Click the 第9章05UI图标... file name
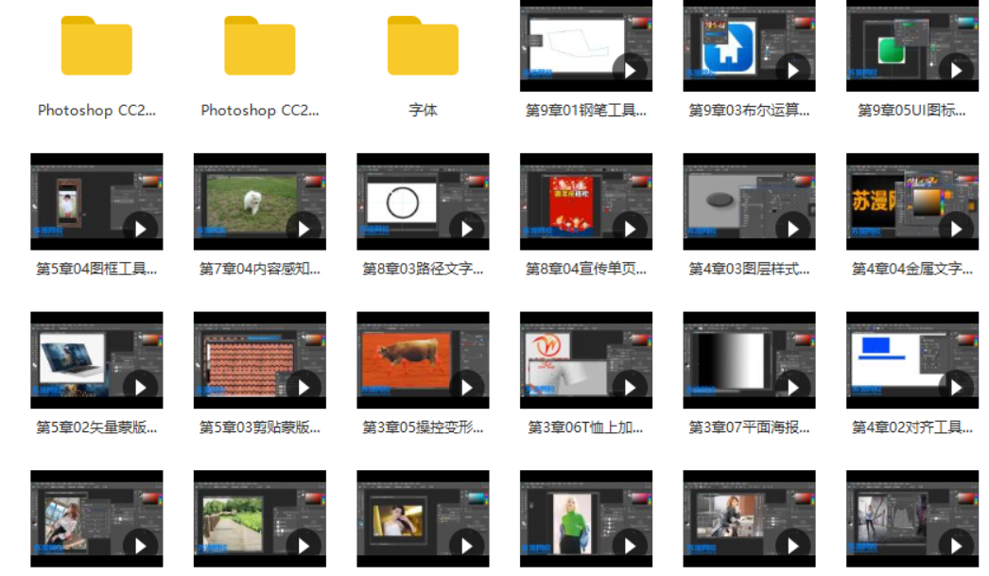This screenshot has height=576, width=989. (x=912, y=111)
